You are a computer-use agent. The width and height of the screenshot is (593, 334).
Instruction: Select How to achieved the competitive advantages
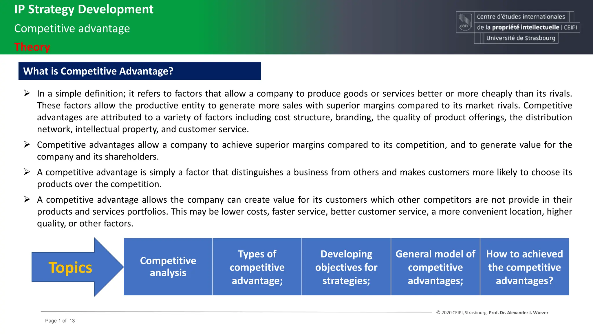click(x=524, y=267)
